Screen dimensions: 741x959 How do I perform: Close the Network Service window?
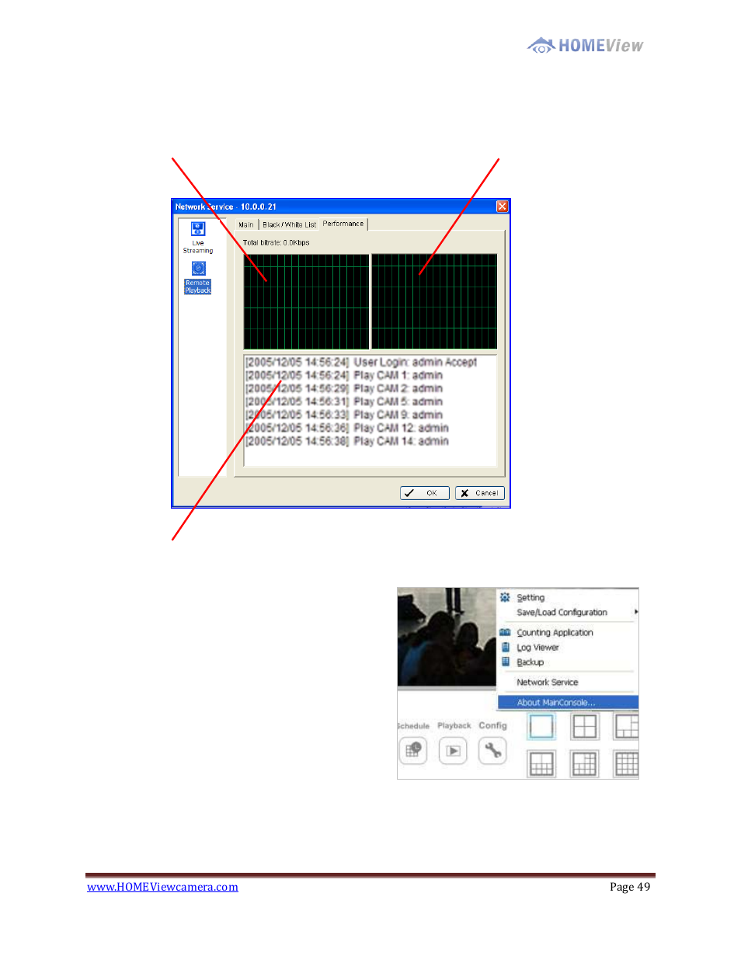(x=502, y=207)
